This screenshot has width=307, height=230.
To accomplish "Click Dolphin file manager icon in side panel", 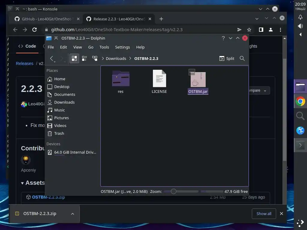I will pyautogui.click(x=300, y=87).
